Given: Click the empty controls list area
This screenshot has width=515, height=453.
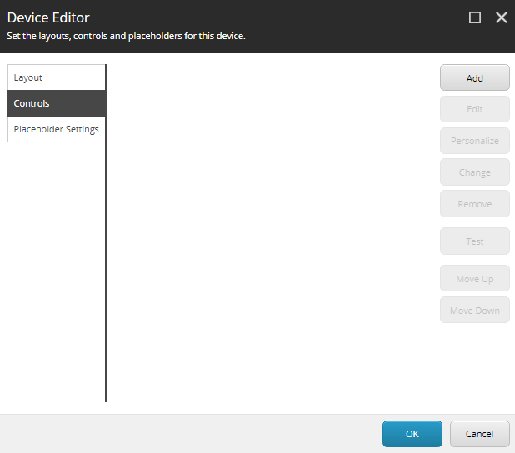Looking at the screenshot, I should 271,233.
